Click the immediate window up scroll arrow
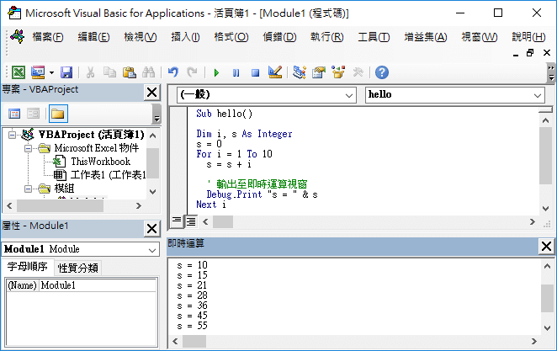 (x=547, y=266)
